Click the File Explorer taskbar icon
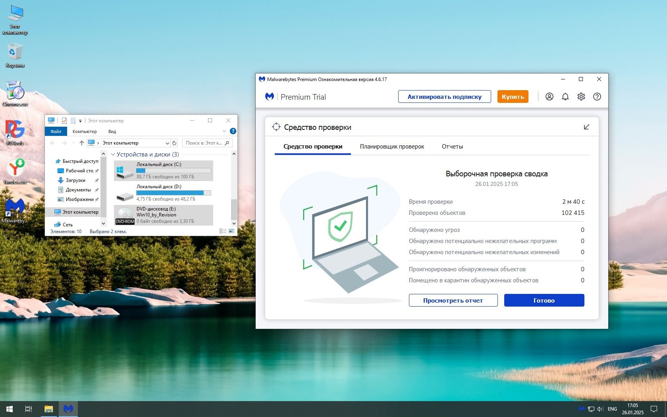The width and height of the screenshot is (667, 417). click(48, 409)
